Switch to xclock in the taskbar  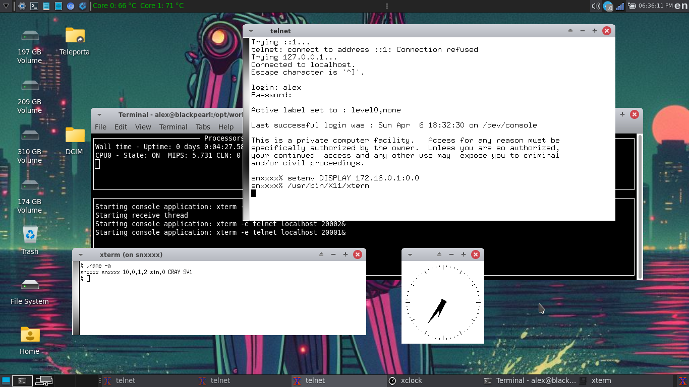coord(411,381)
